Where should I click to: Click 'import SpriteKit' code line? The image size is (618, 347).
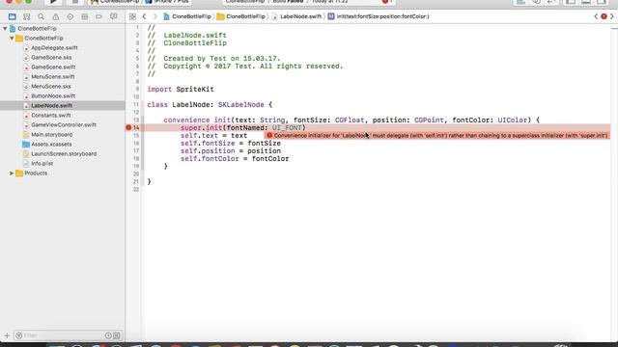point(181,90)
